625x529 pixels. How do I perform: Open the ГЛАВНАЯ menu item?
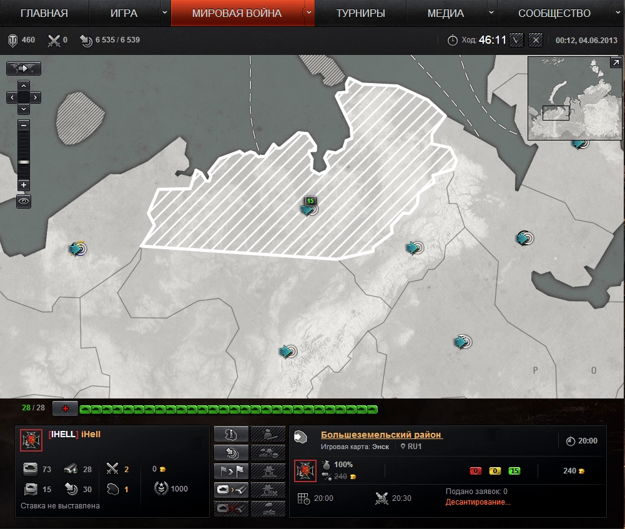[x=44, y=13]
